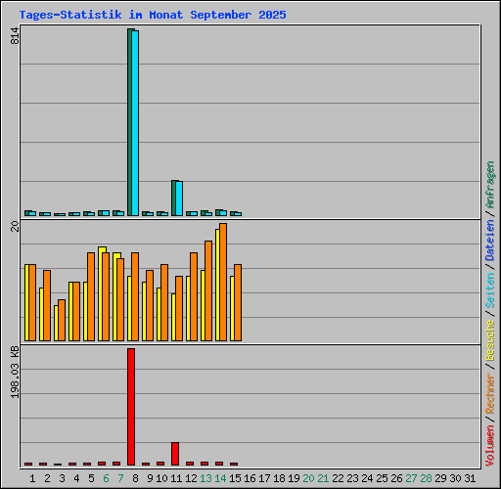Click the day 15 orange hosts bar
This screenshot has height=489, width=501.
238,302
